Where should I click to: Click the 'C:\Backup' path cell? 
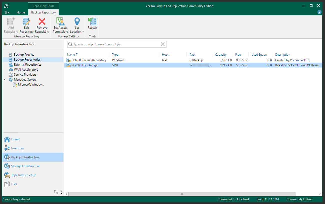196,60
